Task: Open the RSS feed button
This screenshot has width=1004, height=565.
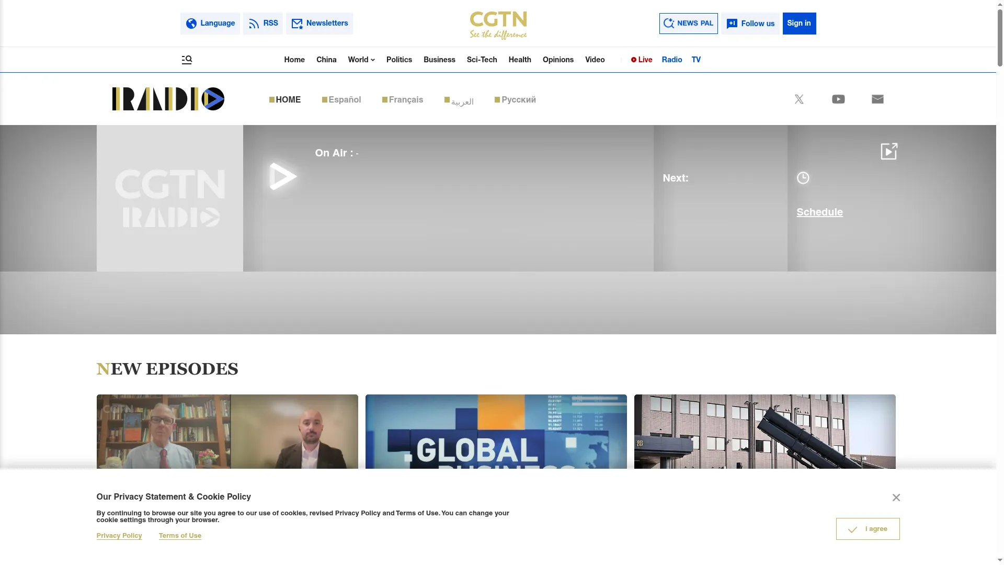Action: pyautogui.click(x=263, y=24)
